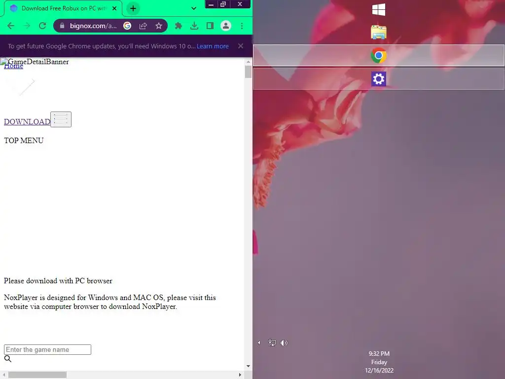Click the DOWNLOAD link
505x379 pixels.
(x=27, y=122)
